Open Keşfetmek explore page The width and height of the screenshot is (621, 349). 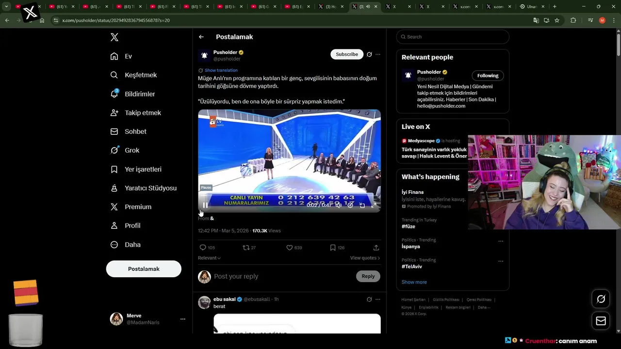coord(133,75)
